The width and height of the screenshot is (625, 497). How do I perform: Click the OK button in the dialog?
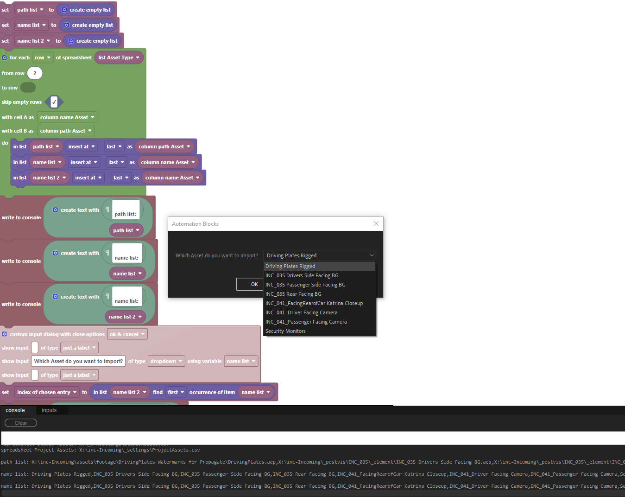254,284
